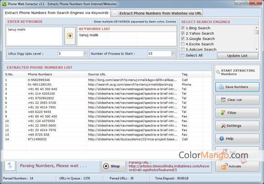
Task: Open the Help button
Action: pos(237,138)
